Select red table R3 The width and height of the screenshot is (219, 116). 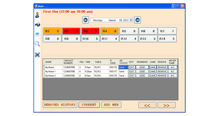tap(90, 31)
